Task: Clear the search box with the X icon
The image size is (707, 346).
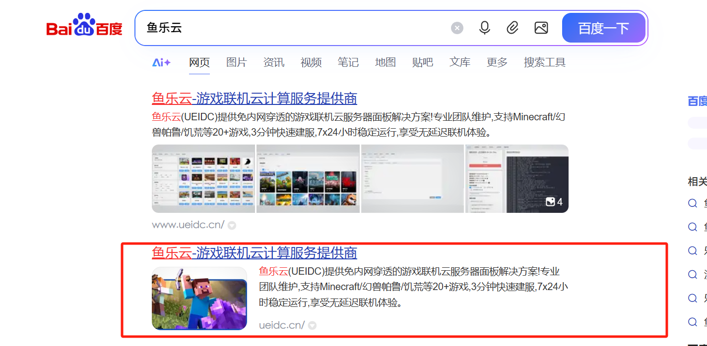Action: point(457,28)
